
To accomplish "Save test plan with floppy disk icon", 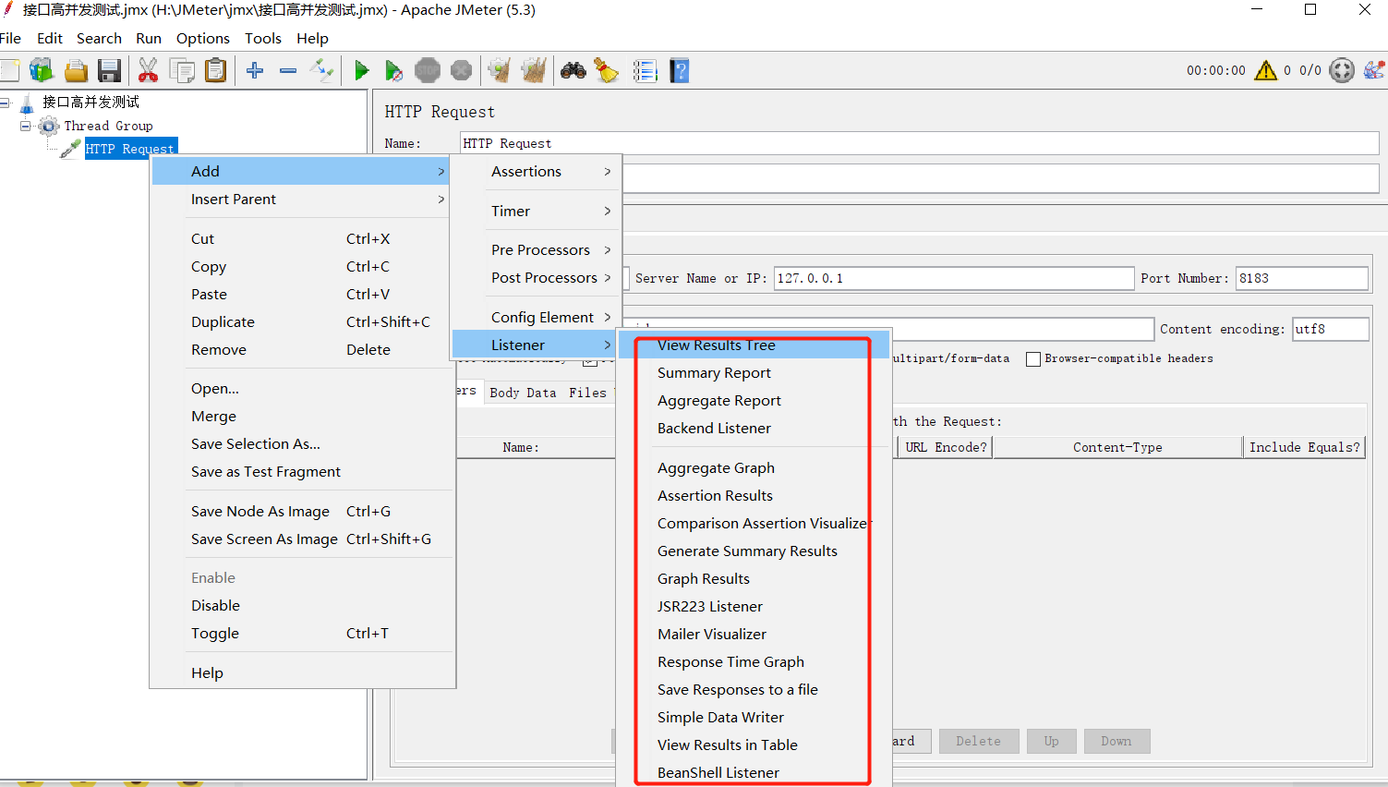I will [110, 70].
